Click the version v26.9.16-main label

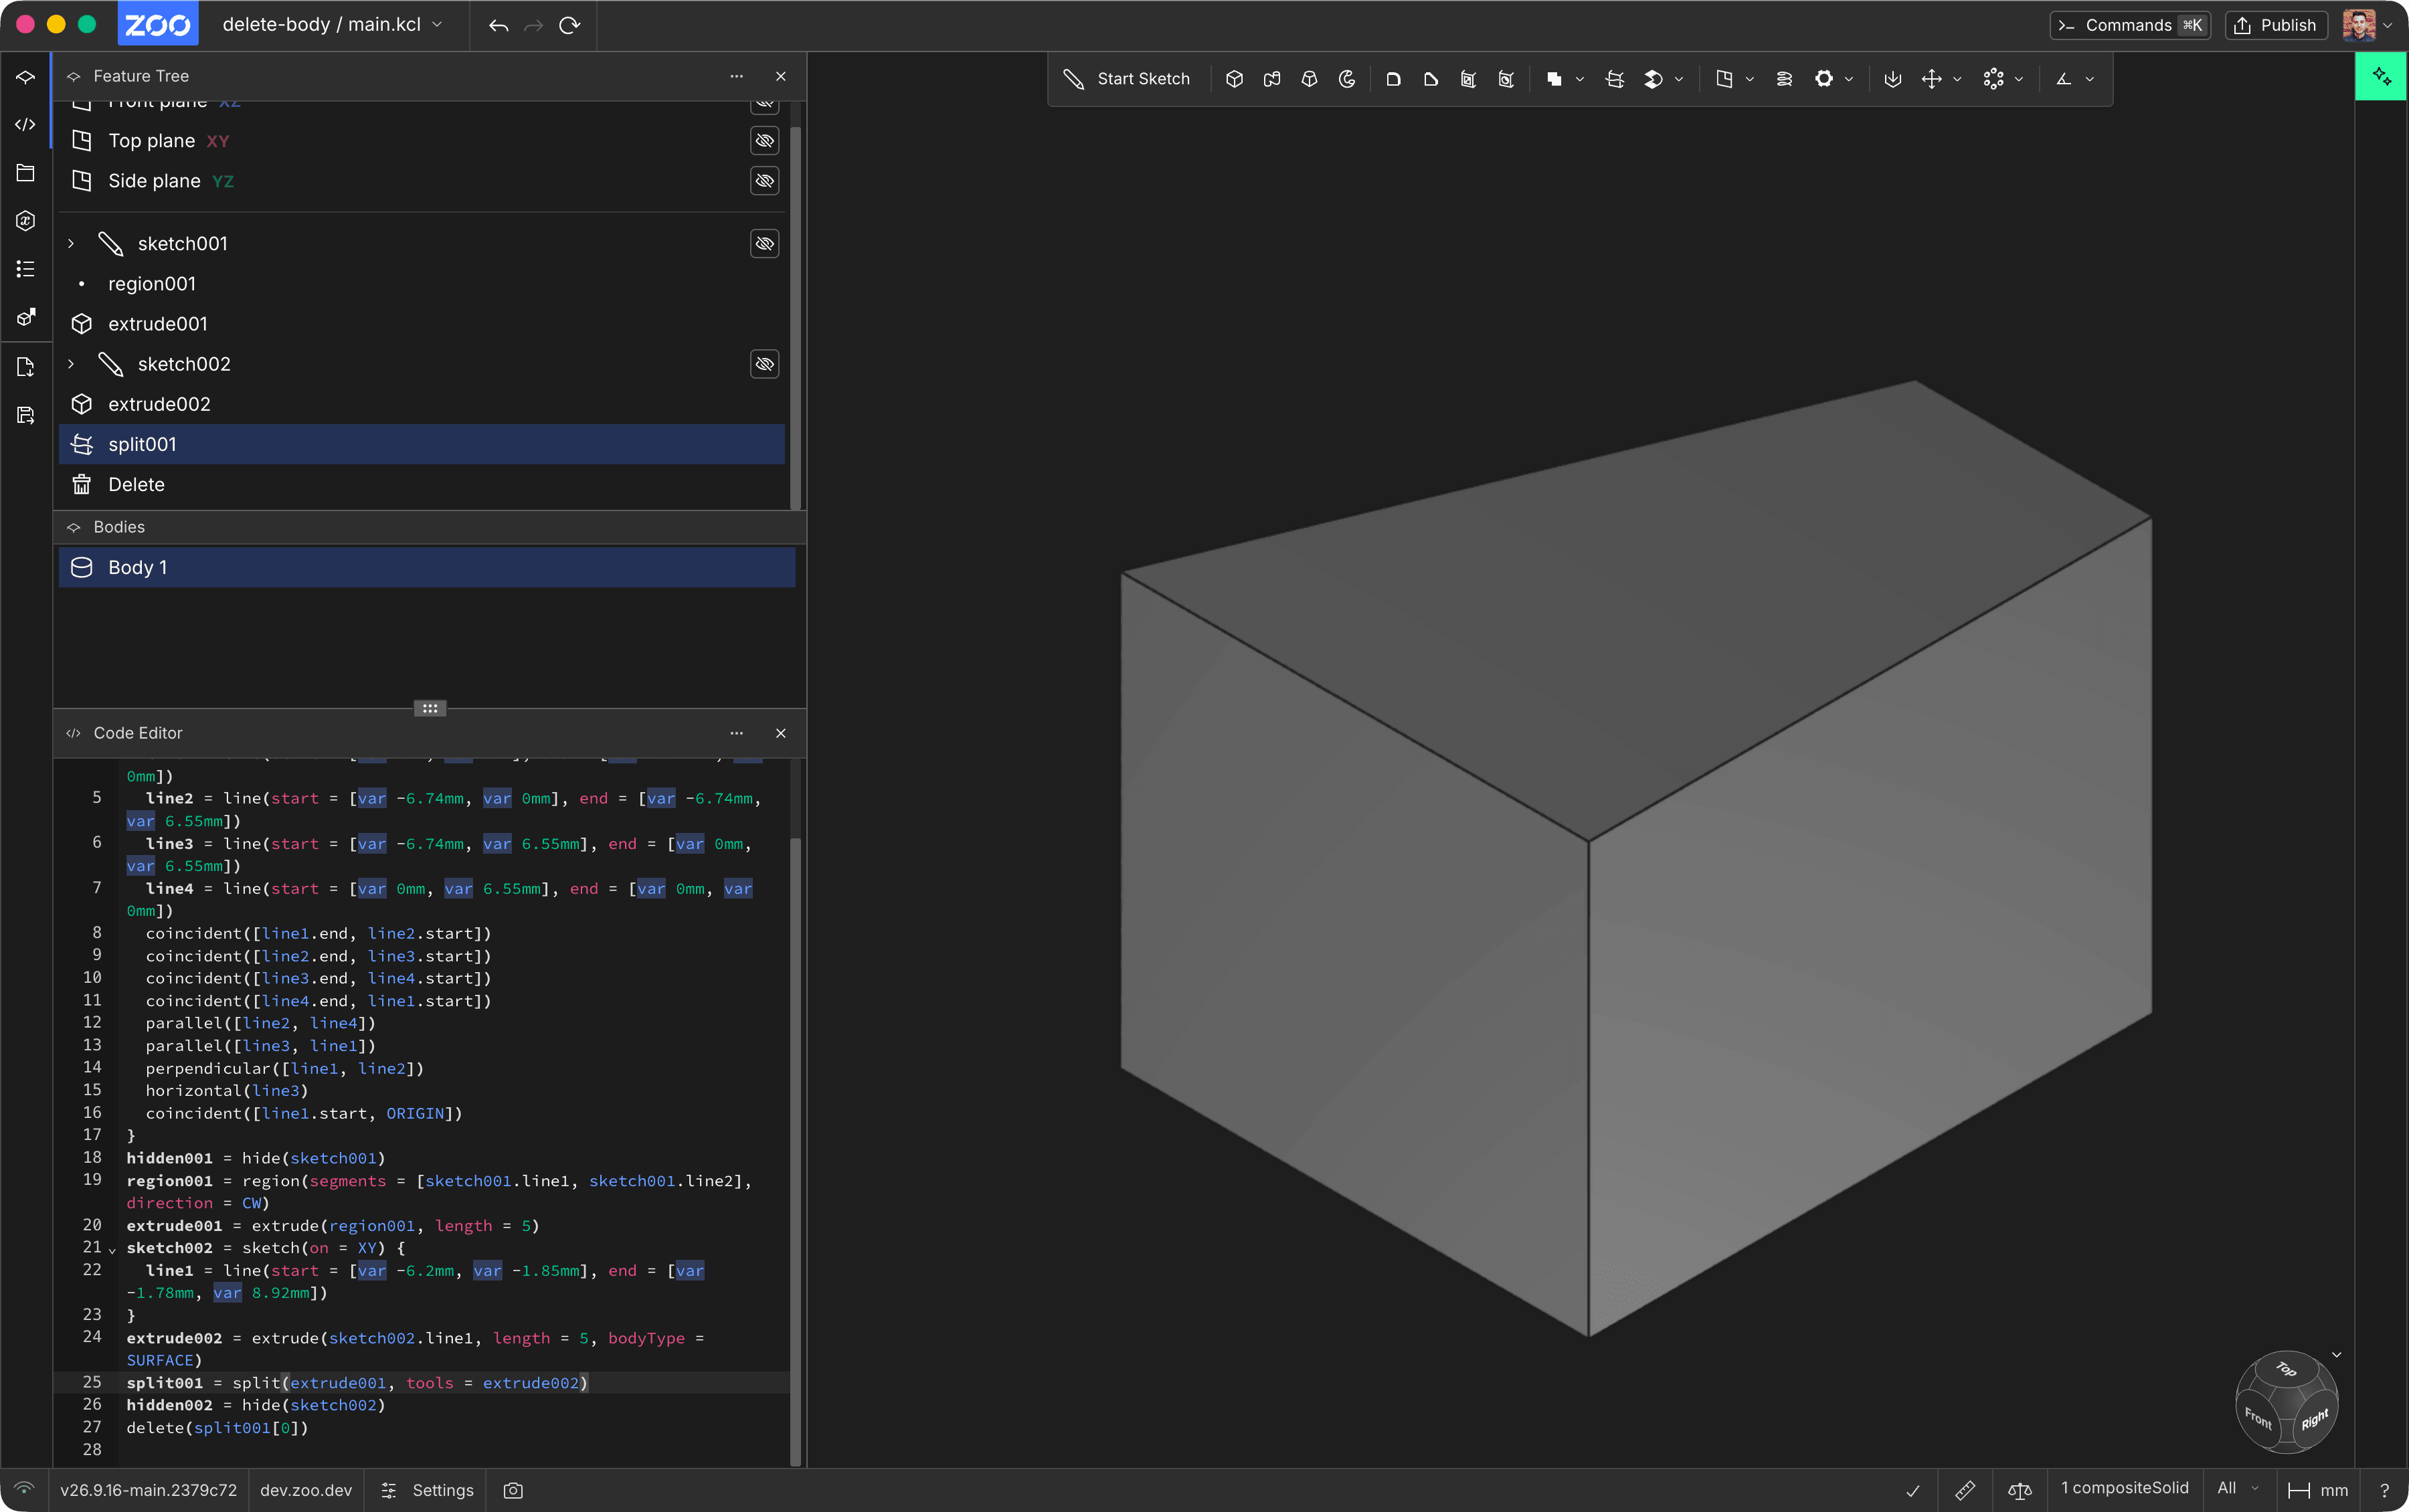click(x=148, y=1490)
